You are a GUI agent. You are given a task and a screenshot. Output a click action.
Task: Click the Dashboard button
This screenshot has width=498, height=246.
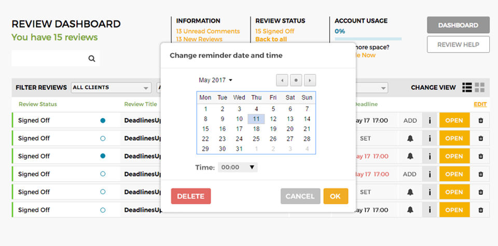click(458, 25)
